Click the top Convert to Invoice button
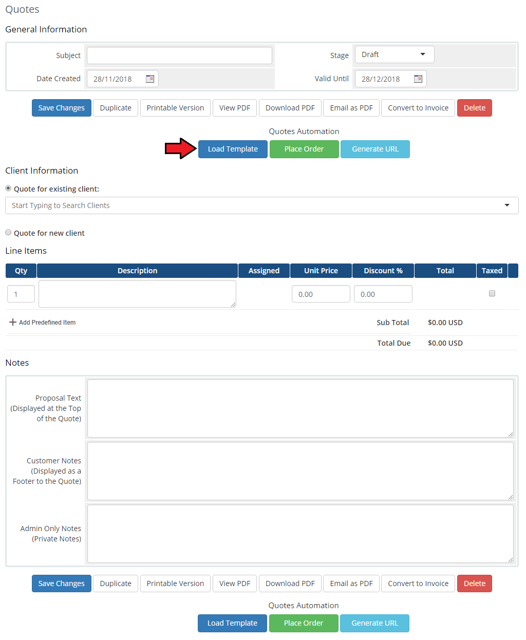Image resolution: width=526 pixels, height=640 pixels. point(418,108)
